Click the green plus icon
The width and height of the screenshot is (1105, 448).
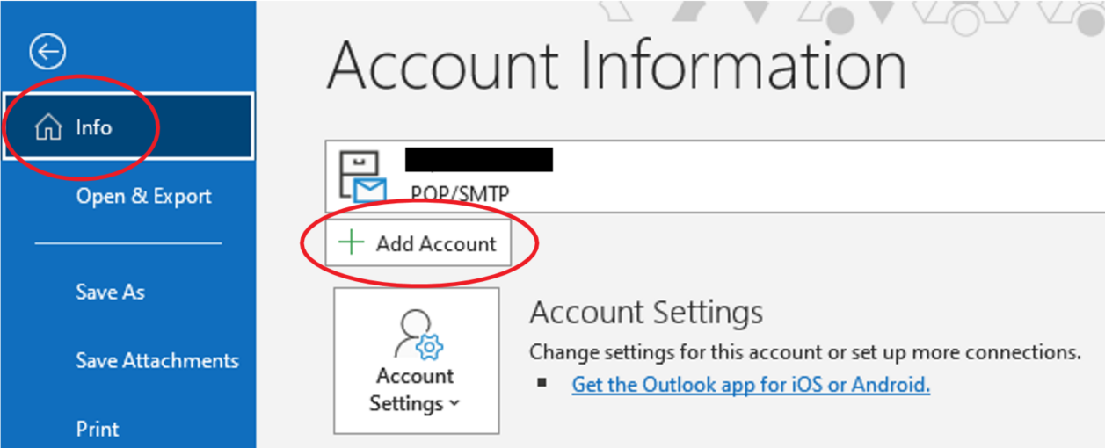click(x=352, y=242)
